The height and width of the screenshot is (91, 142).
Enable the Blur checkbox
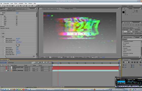tap(17, 16)
